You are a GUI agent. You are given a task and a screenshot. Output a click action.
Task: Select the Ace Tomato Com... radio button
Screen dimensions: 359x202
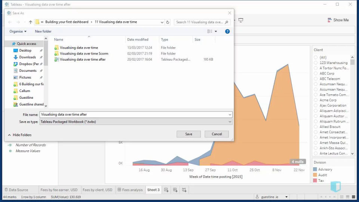tap(316, 95)
